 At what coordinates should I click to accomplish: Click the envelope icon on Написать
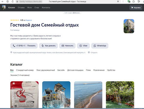coord(63,46)
